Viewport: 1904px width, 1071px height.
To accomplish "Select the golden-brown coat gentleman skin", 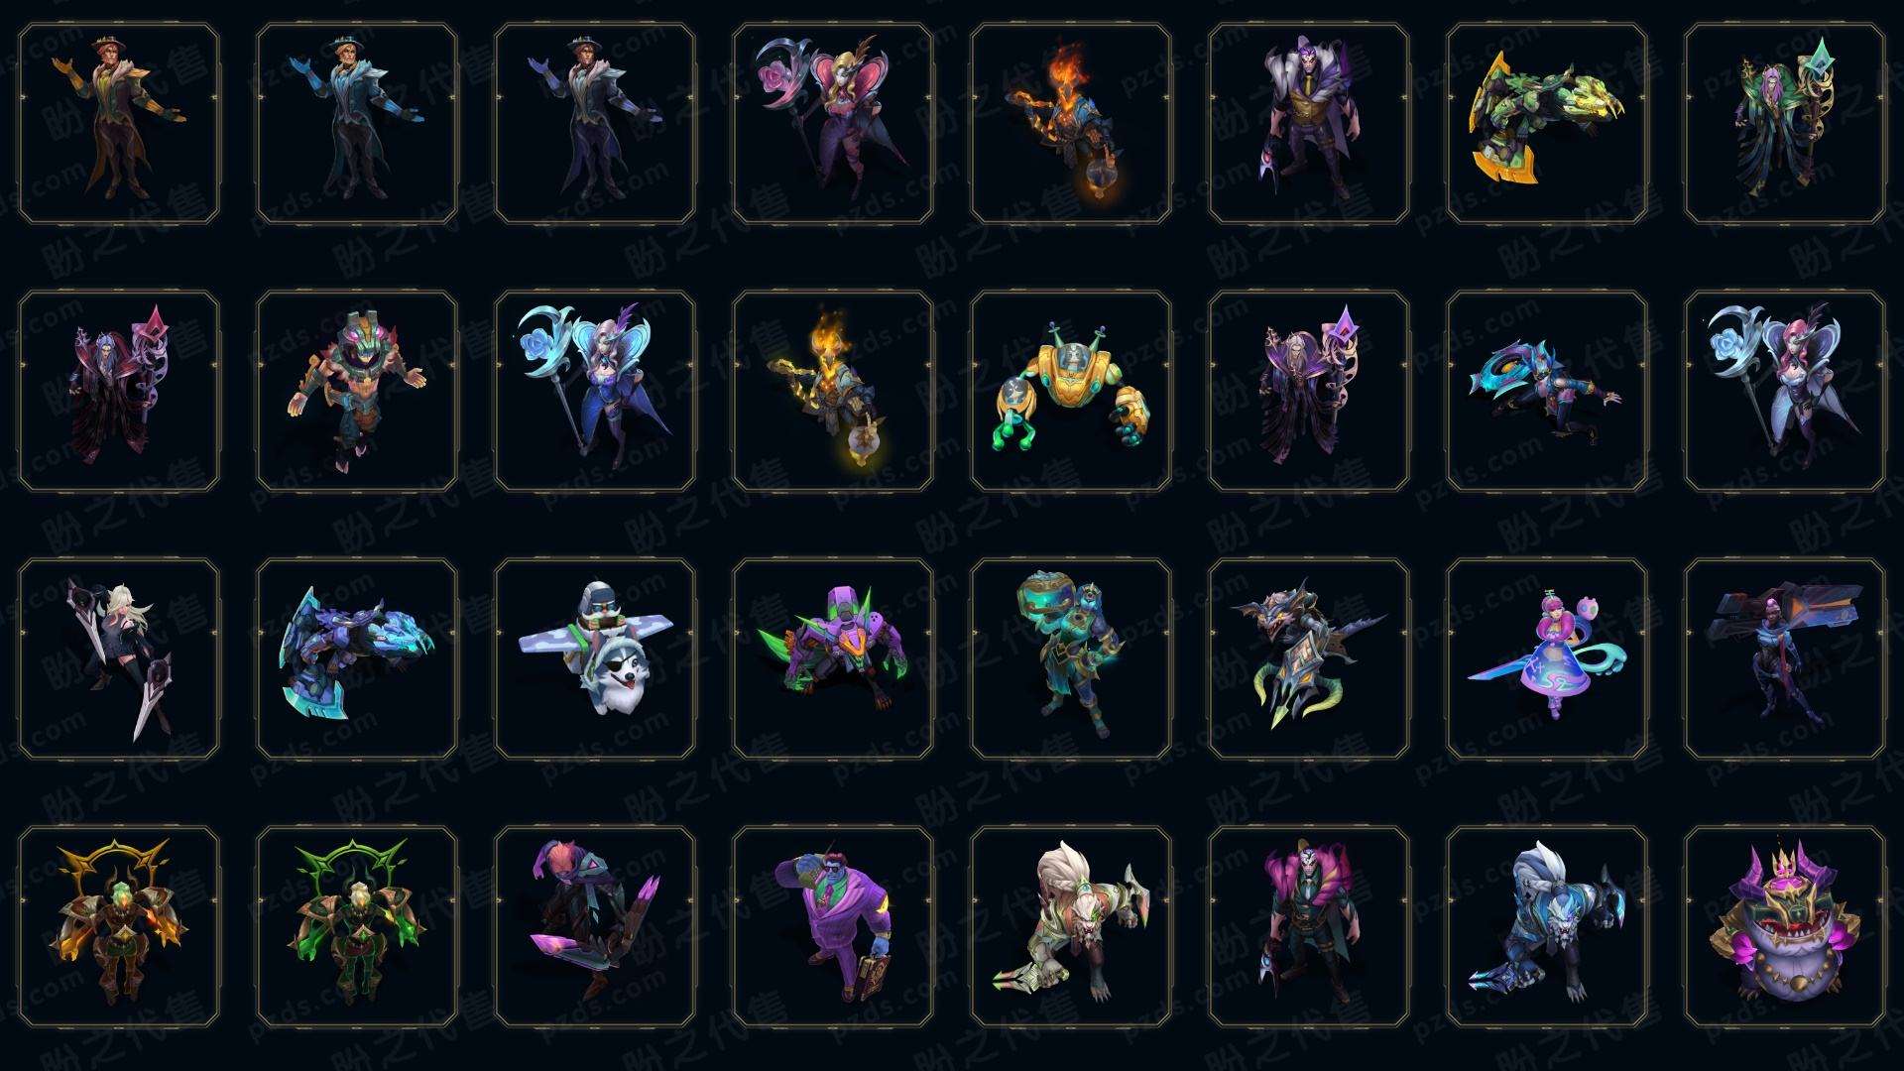I will click(x=119, y=123).
